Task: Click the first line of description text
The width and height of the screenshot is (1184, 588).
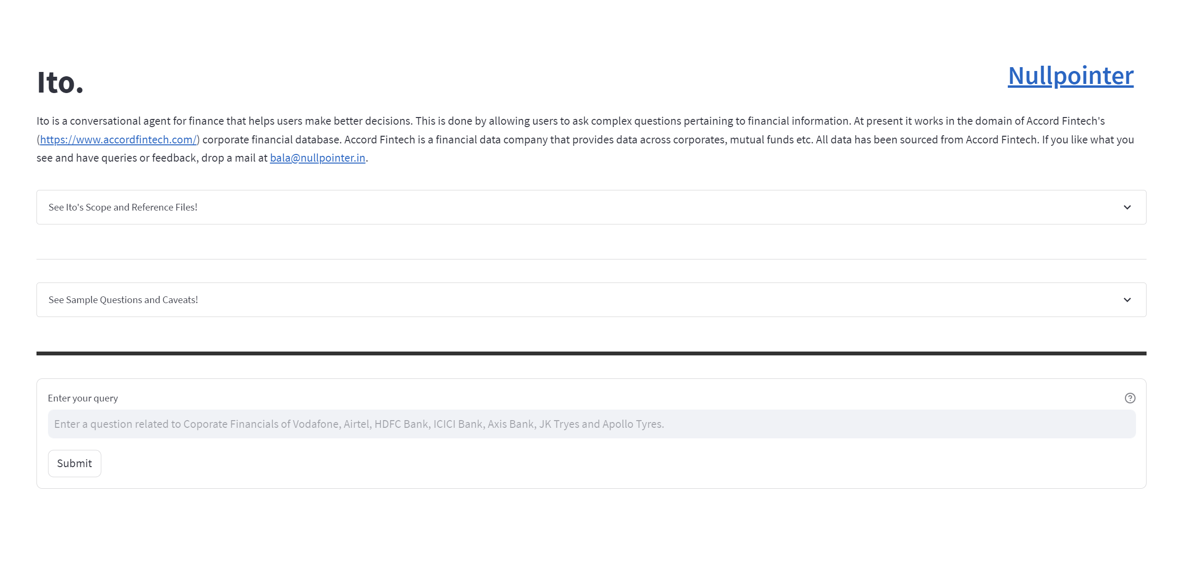Action: tap(570, 121)
